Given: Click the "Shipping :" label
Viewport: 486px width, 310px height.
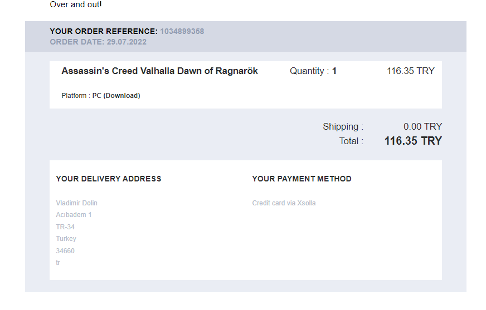Looking at the screenshot, I should [x=343, y=127].
